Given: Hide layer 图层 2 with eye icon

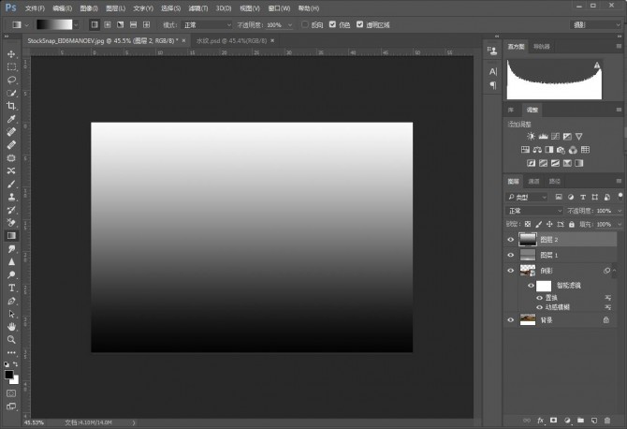Looking at the screenshot, I should click(x=511, y=239).
